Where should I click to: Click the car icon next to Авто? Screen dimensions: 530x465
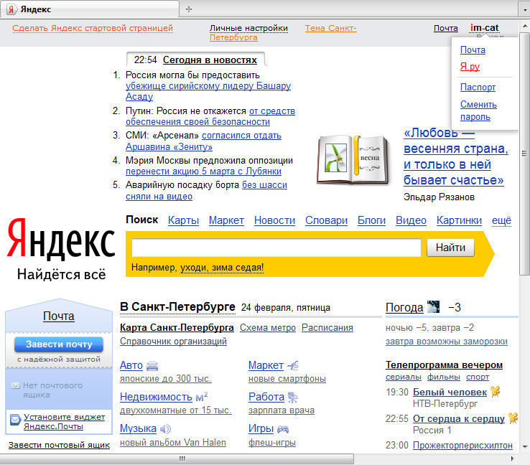(152, 366)
